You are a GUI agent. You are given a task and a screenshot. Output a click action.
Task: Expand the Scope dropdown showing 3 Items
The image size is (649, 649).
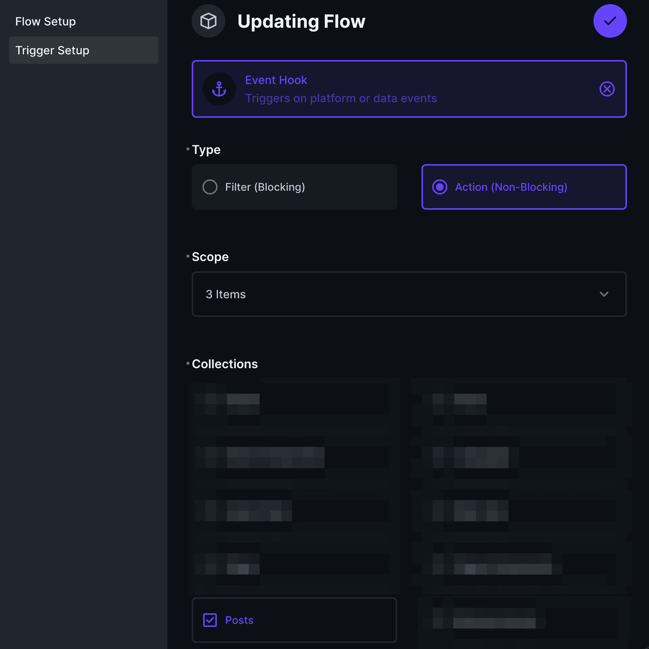point(409,294)
